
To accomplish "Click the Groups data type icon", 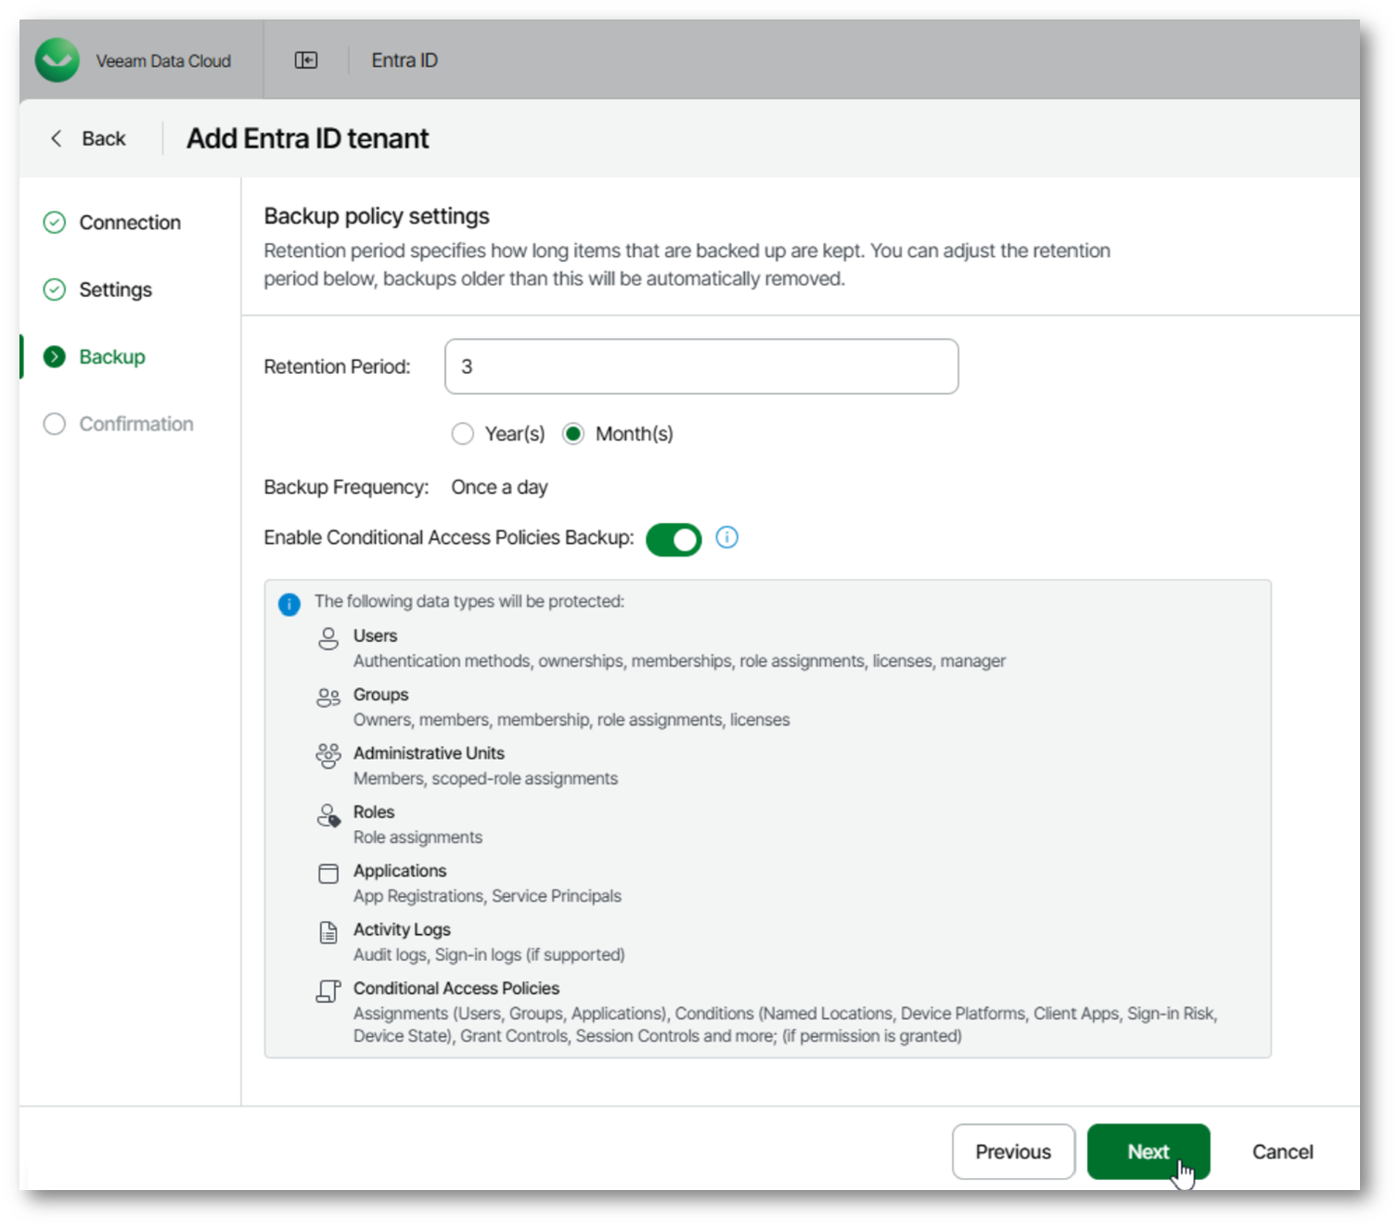I will click(x=328, y=698).
